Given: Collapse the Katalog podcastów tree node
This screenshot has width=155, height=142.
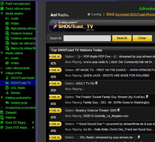Looking at the screenshot, I should [x=2, y=98].
